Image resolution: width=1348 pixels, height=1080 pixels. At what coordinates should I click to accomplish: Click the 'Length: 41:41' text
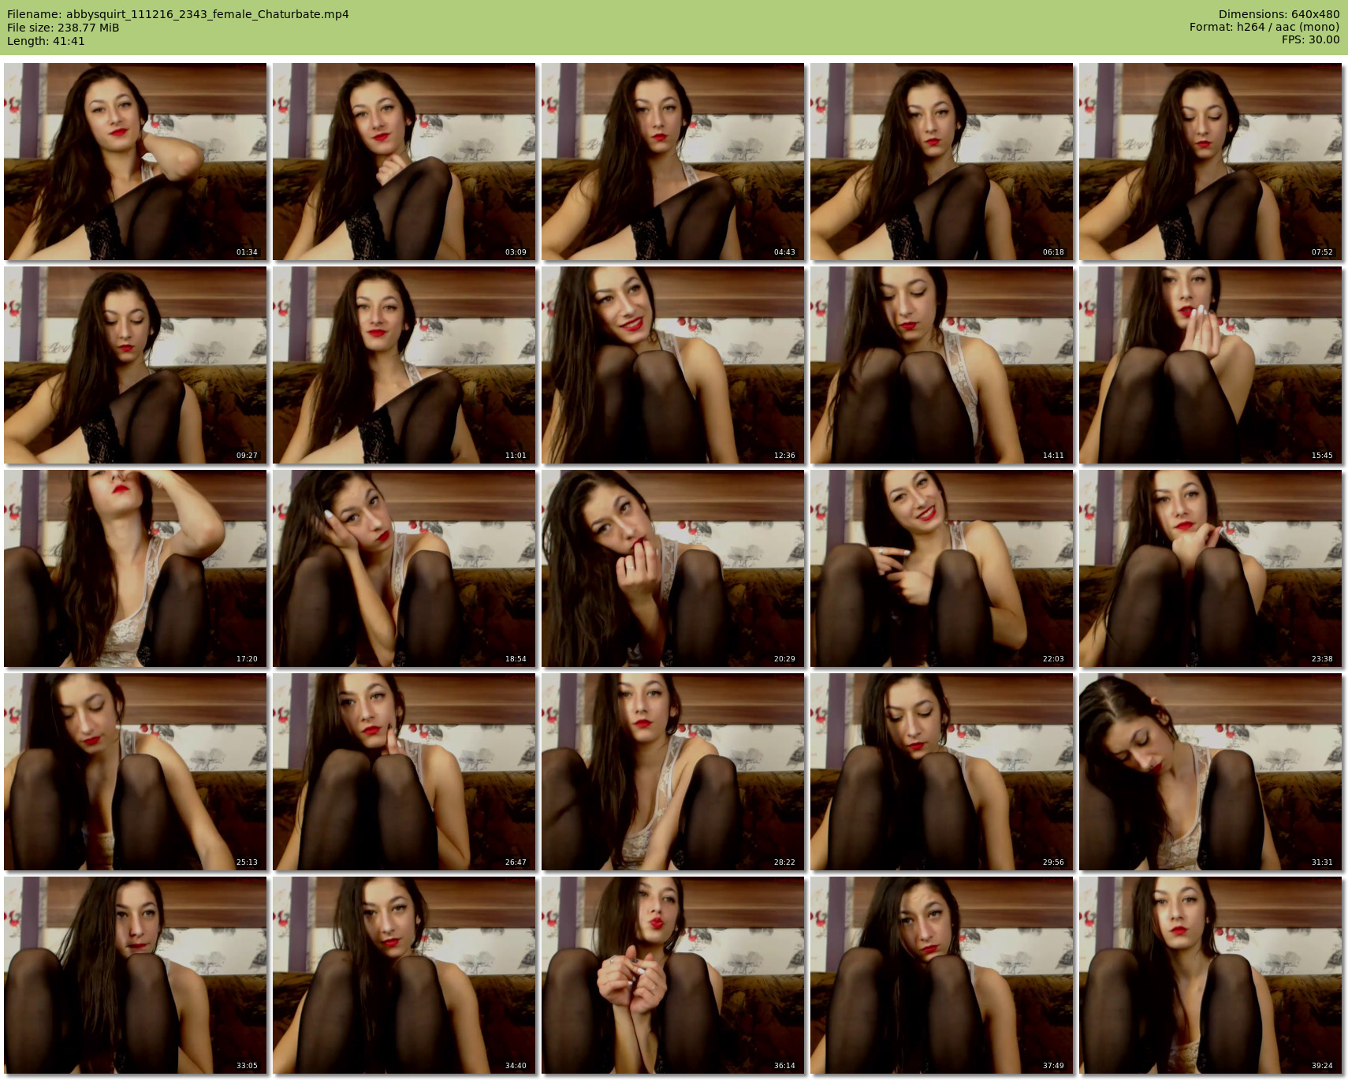pos(46,41)
